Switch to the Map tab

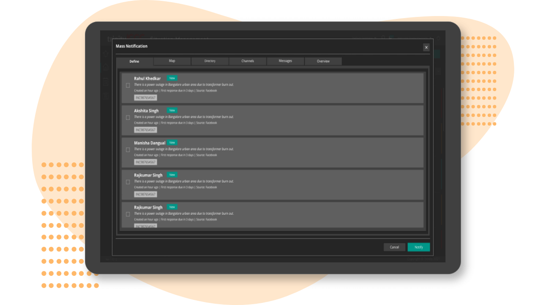click(172, 61)
